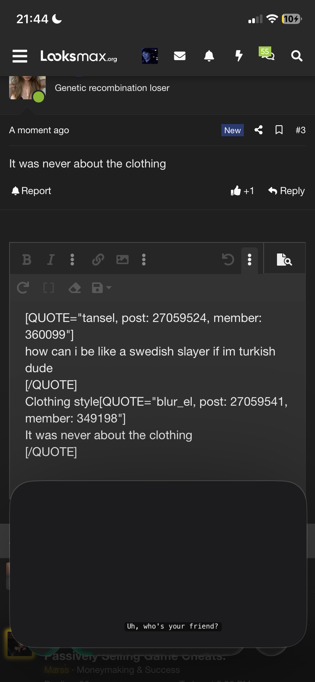Toggle bold formatting in editor
This screenshot has height=682, width=315.
tap(27, 260)
